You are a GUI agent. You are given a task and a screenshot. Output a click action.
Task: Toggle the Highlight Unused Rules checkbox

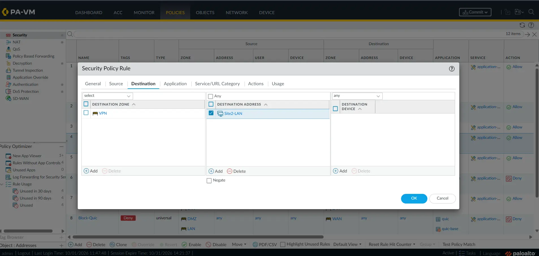[x=283, y=244]
